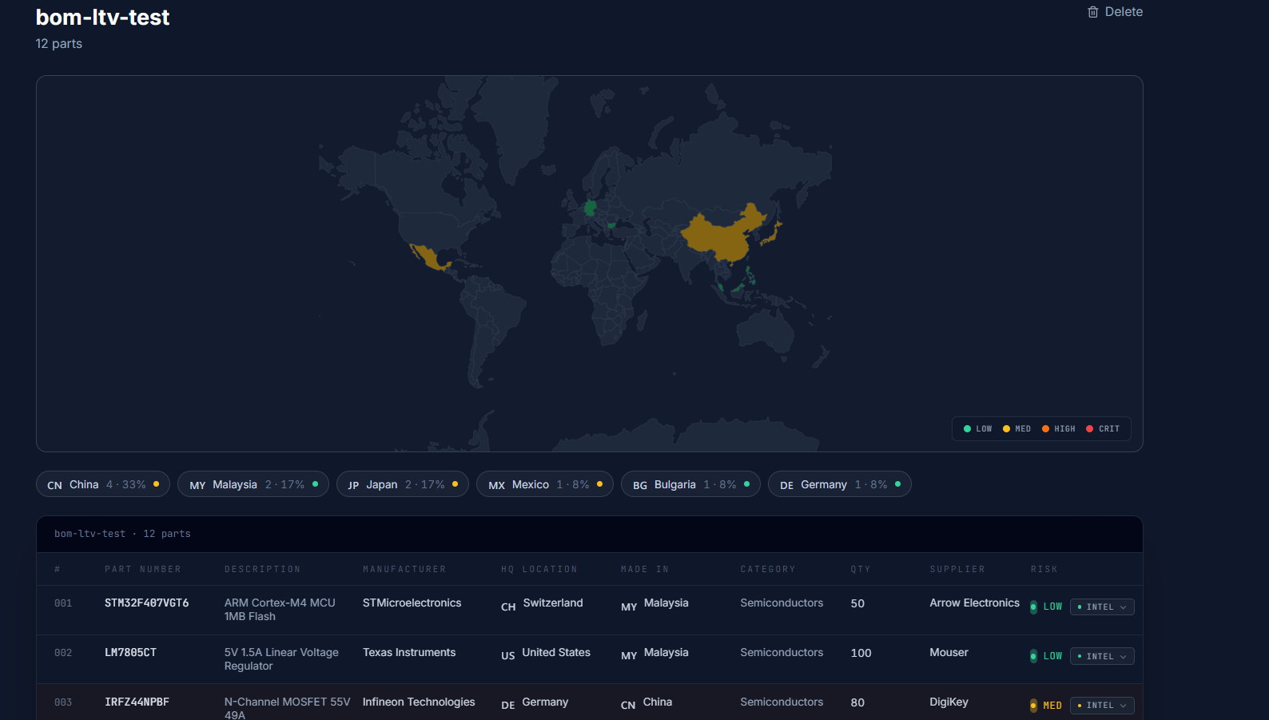Screen dimensions: 1269x720
Task: Click Germany highlighted on the world map
Action: click(590, 208)
